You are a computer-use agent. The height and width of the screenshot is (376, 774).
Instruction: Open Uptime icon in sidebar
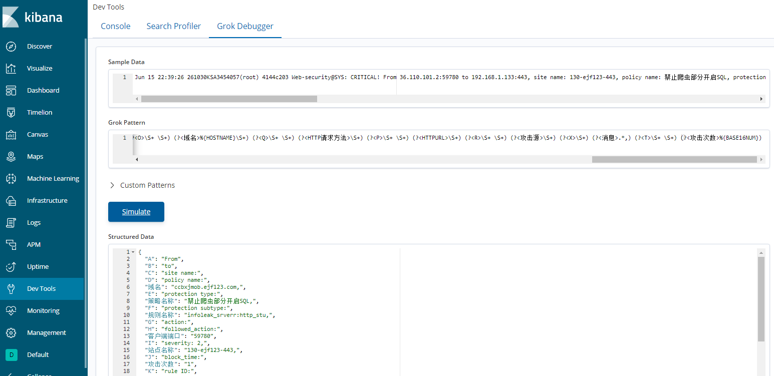click(x=11, y=266)
